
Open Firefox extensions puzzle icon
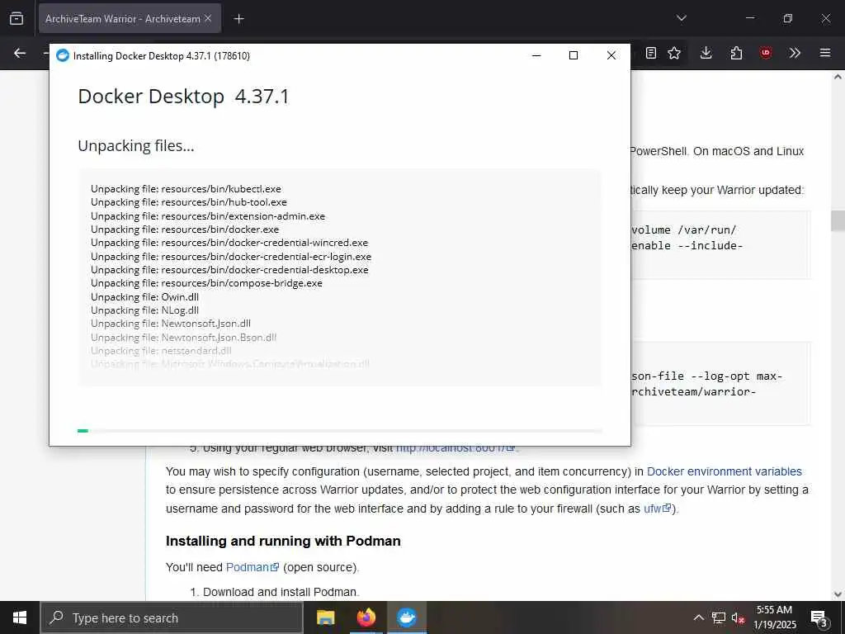click(x=736, y=53)
